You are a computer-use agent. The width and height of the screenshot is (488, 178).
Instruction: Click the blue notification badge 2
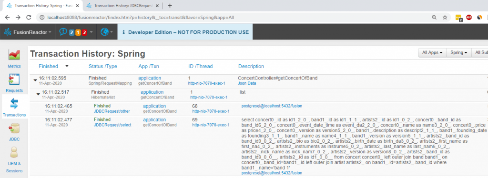point(71,32)
